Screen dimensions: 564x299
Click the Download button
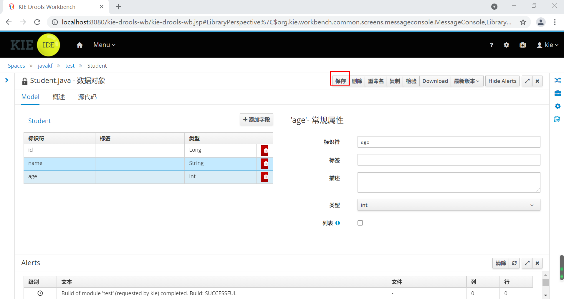pos(435,81)
